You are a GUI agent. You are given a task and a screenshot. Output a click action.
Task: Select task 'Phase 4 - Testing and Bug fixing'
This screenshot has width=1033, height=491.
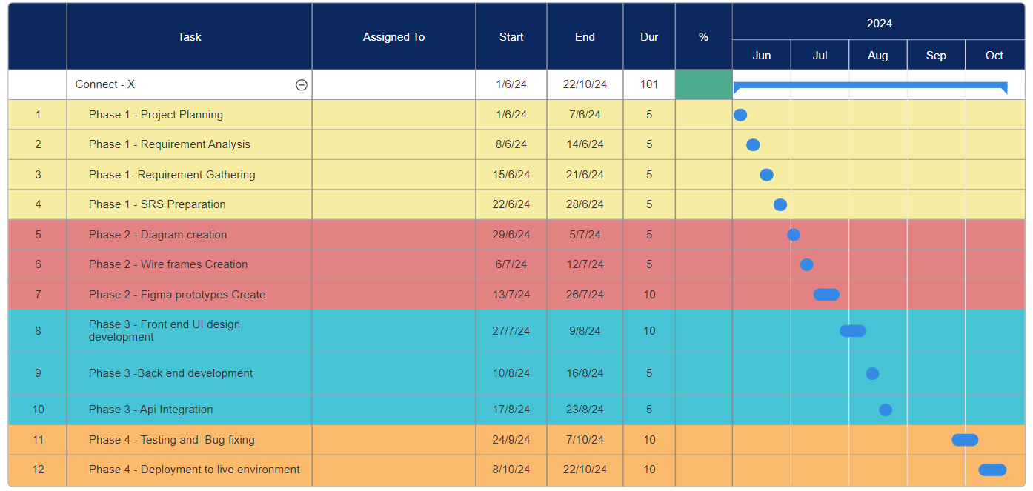(x=171, y=440)
